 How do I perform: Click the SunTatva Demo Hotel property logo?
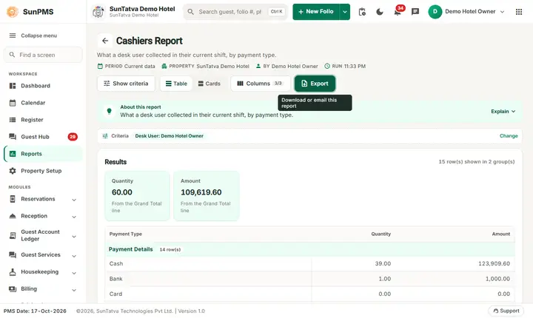tap(98, 12)
